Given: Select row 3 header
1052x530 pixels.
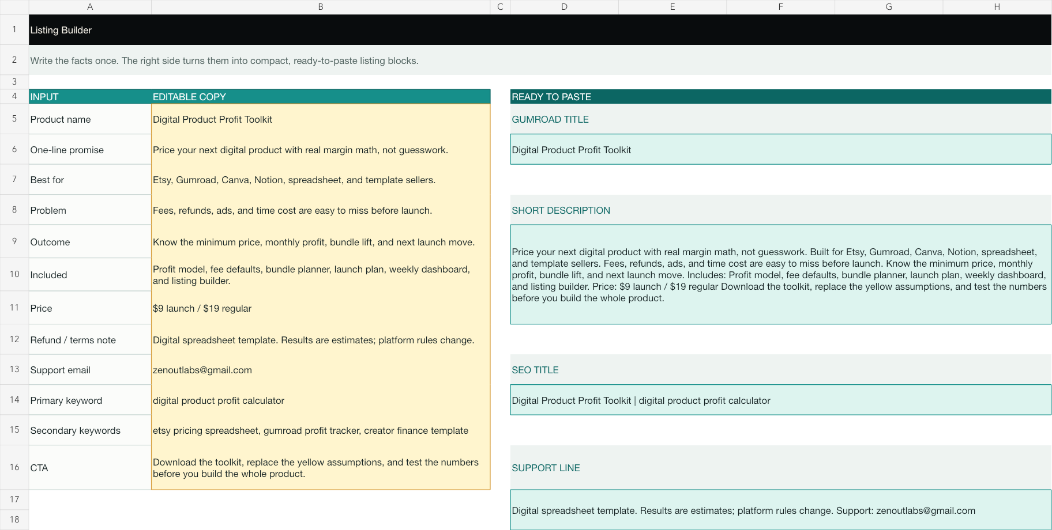Looking at the screenshot, I should point(14,82).
